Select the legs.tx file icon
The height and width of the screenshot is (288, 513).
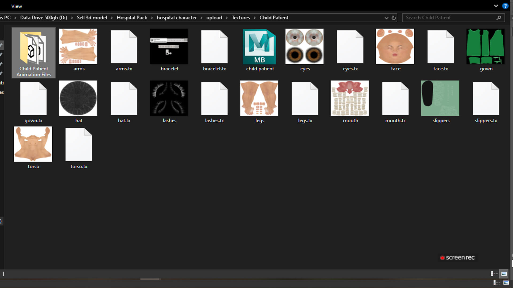tap(305, 98)
